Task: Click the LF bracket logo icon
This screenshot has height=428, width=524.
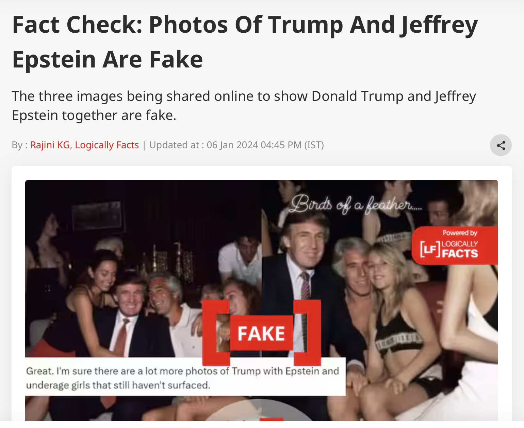Action: click(x=429, y=249)
